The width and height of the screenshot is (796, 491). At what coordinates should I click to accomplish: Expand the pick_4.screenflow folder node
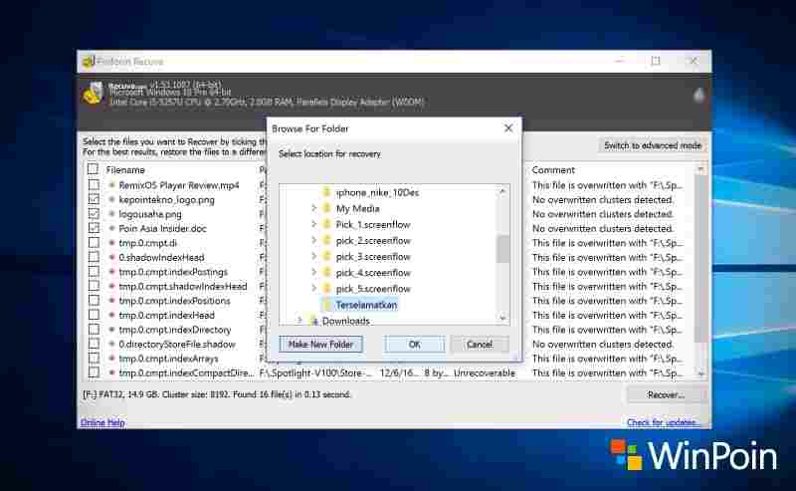313,273
